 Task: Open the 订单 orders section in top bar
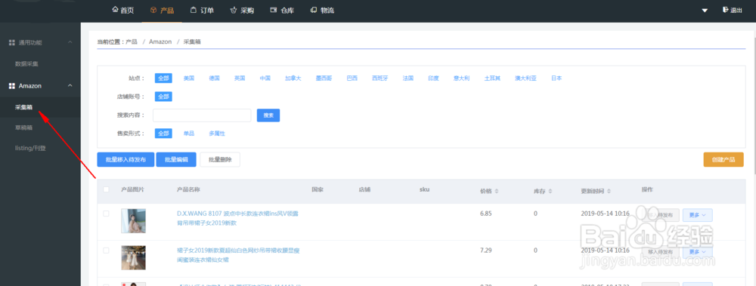[202, 10]
